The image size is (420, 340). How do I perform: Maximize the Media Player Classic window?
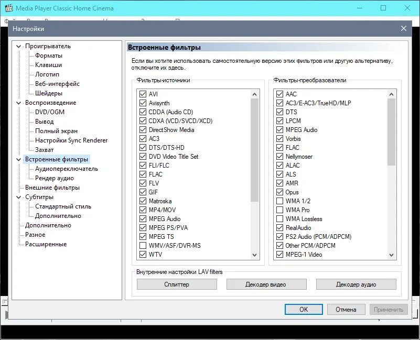[383, 8]
